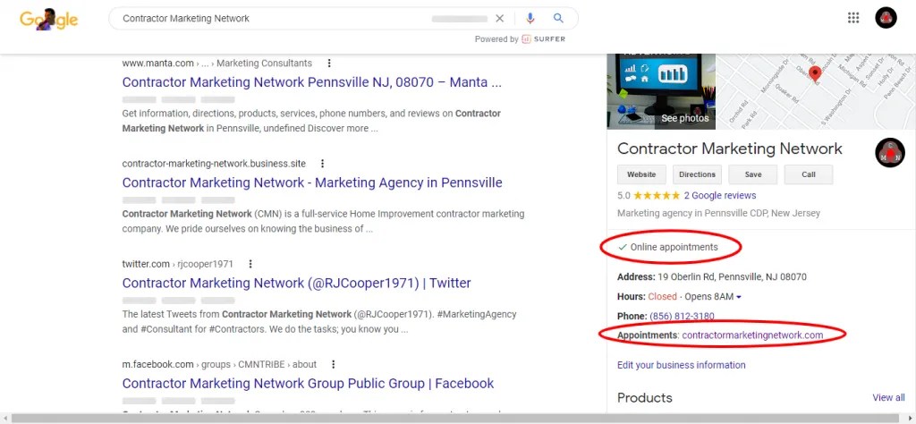Screen dimensions: 916x424
Task: Click View all products link
Action: coord(888,398)
